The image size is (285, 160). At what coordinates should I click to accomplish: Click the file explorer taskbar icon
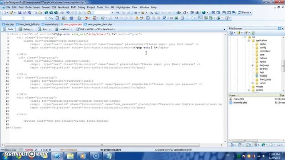70,156
